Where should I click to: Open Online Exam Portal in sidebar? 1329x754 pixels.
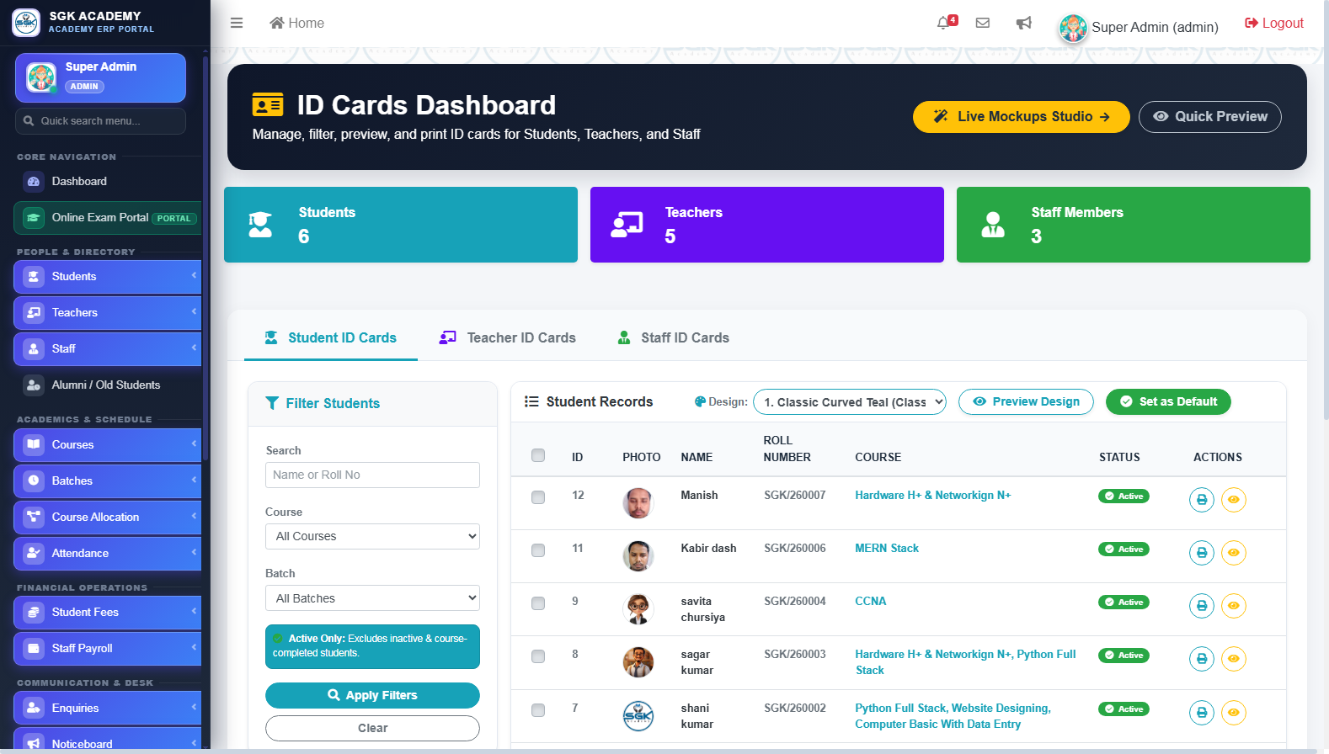coord(108,217)
